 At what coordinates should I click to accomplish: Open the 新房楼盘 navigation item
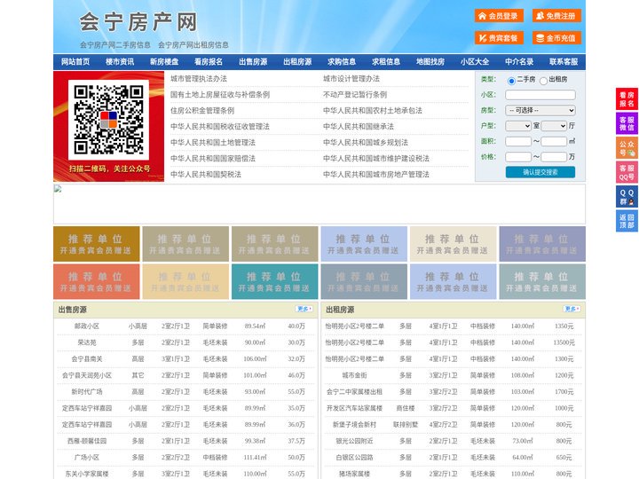(x=164, y=62)
